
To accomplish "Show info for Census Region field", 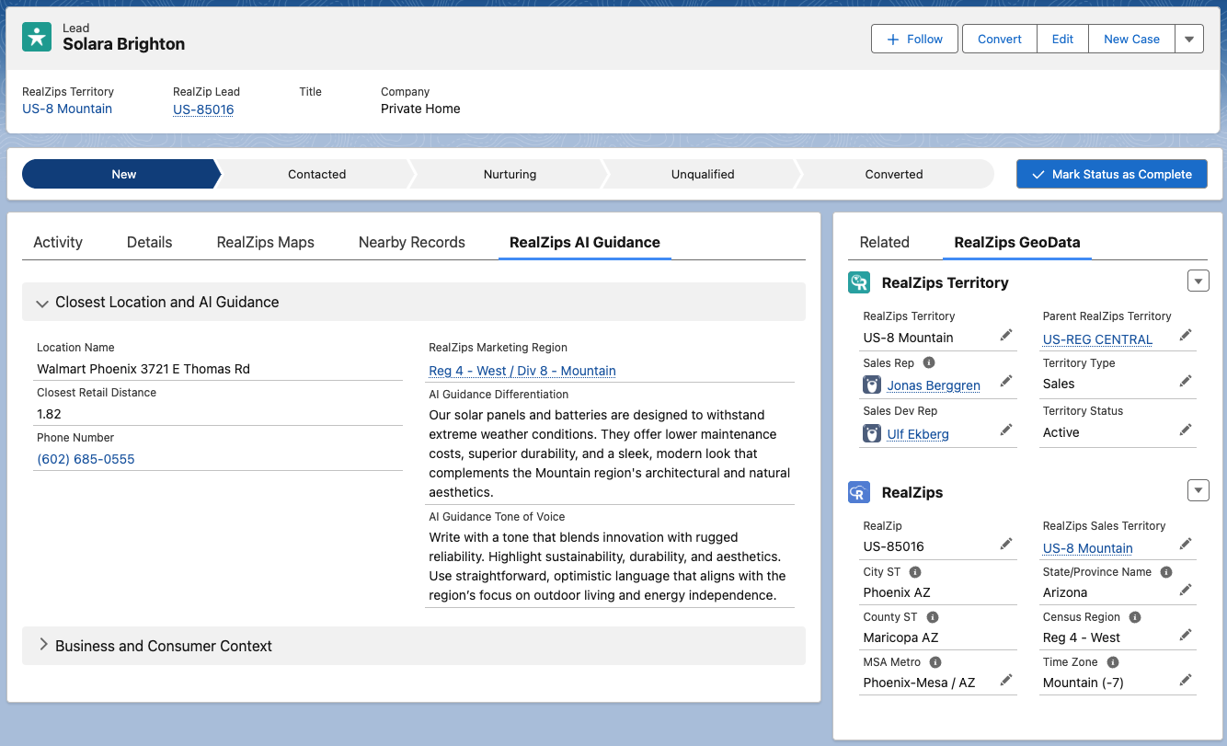I will tap(1135, 617).
